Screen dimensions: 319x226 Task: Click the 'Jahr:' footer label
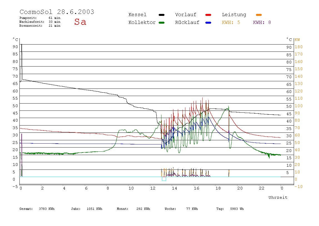(76, 209)
